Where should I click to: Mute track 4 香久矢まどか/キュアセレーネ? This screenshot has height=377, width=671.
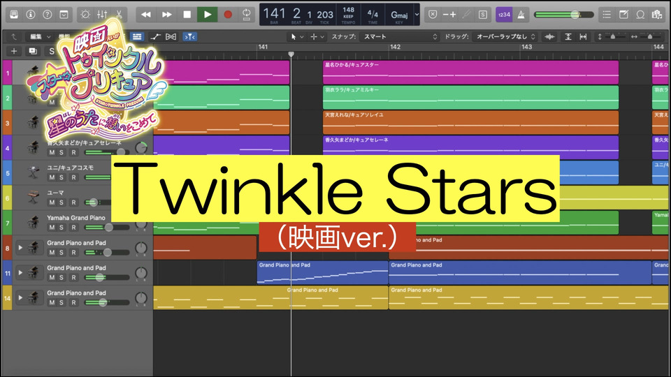point(52,152)
